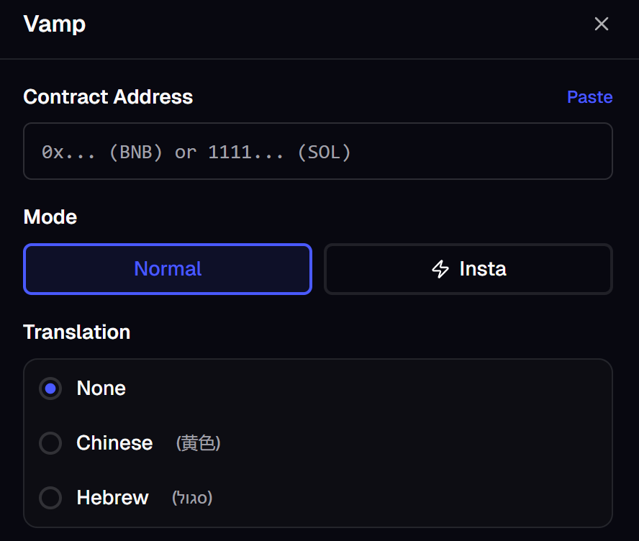
Task: Click the lightning bolt icon on Insta
Action: coord(440,269)
